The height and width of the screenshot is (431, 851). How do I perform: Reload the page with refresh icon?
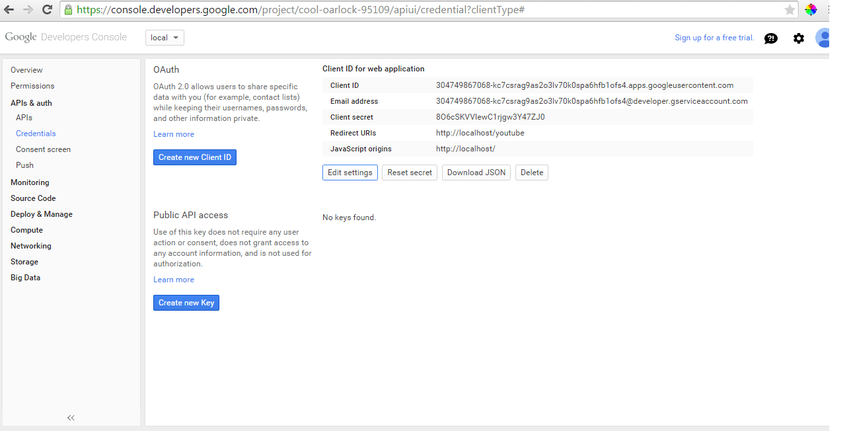tap(47, 10)
